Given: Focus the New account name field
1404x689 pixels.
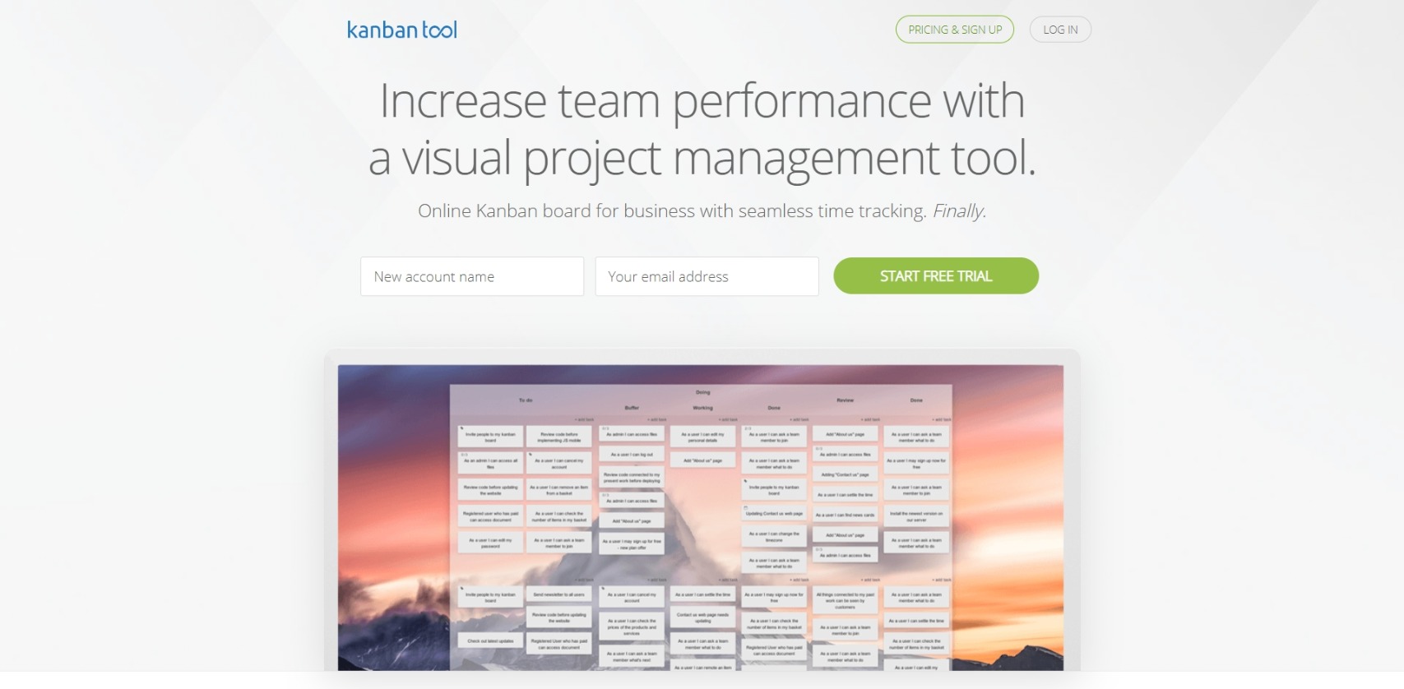Looking at the screenshot, I should coord(472,276).
